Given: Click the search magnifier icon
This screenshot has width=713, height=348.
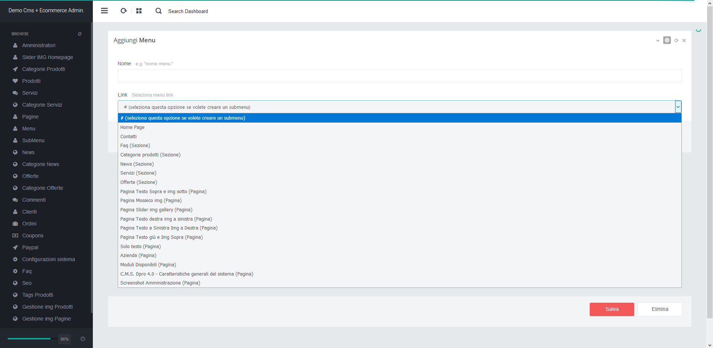Looking at the screenshot, I should [x=159, y=11].
